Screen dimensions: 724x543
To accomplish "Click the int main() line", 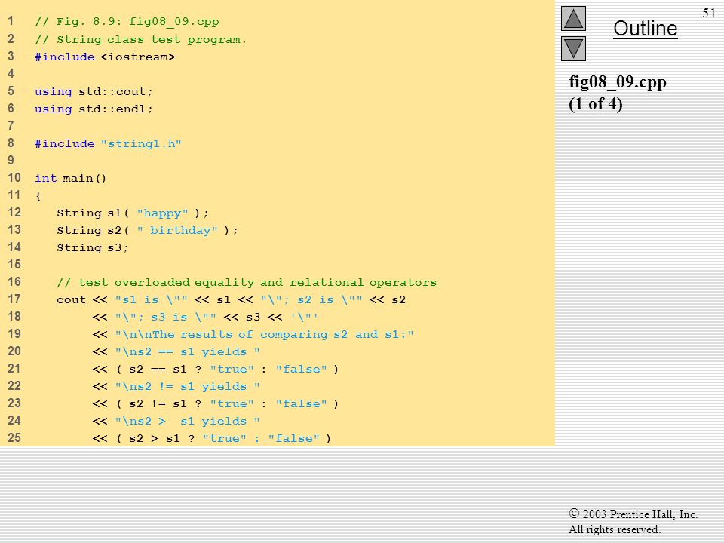I will (x=70, y=178).
